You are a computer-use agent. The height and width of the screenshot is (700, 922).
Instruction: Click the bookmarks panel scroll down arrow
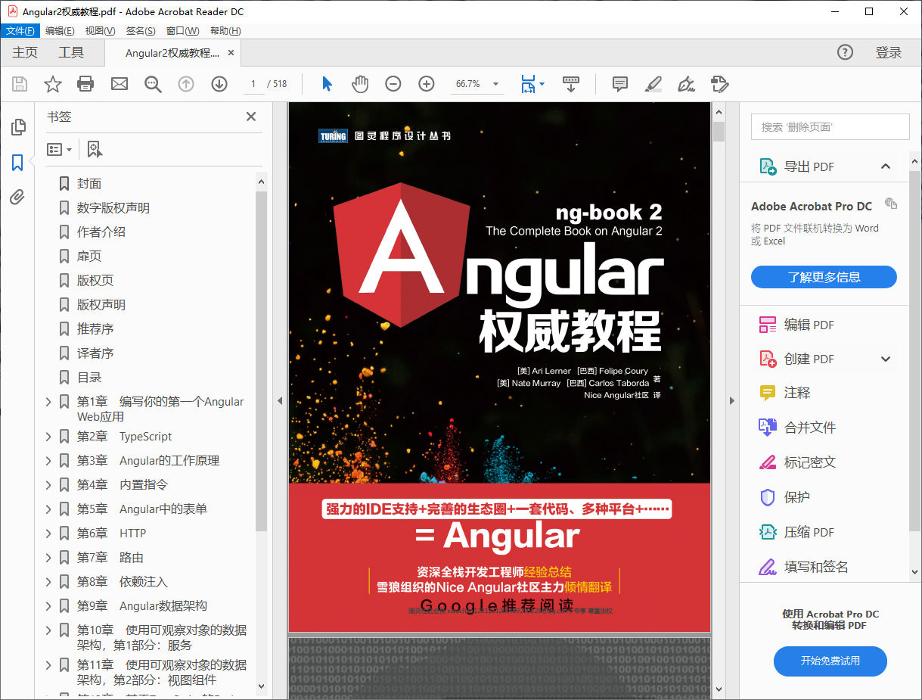262,688
